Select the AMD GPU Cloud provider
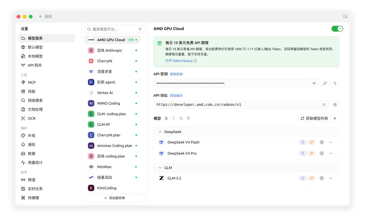This screenshot has height=223, width=365. 113,40
